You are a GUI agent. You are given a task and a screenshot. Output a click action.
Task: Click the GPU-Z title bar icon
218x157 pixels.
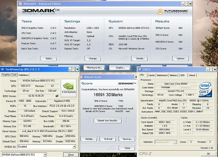coord(2,69)
